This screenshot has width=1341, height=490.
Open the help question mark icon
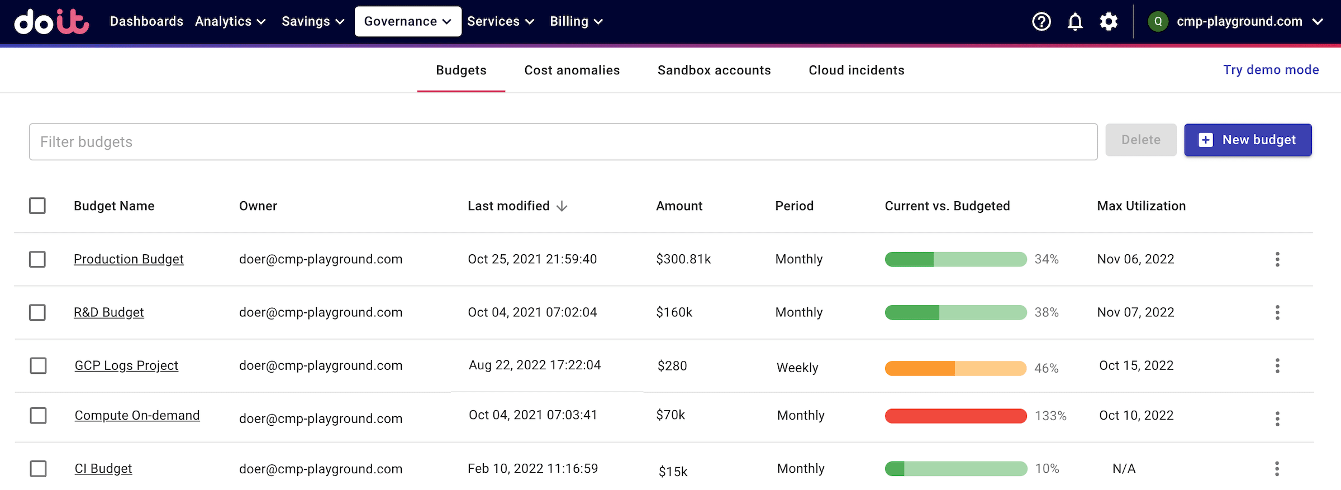click(x=1041, y=22)
